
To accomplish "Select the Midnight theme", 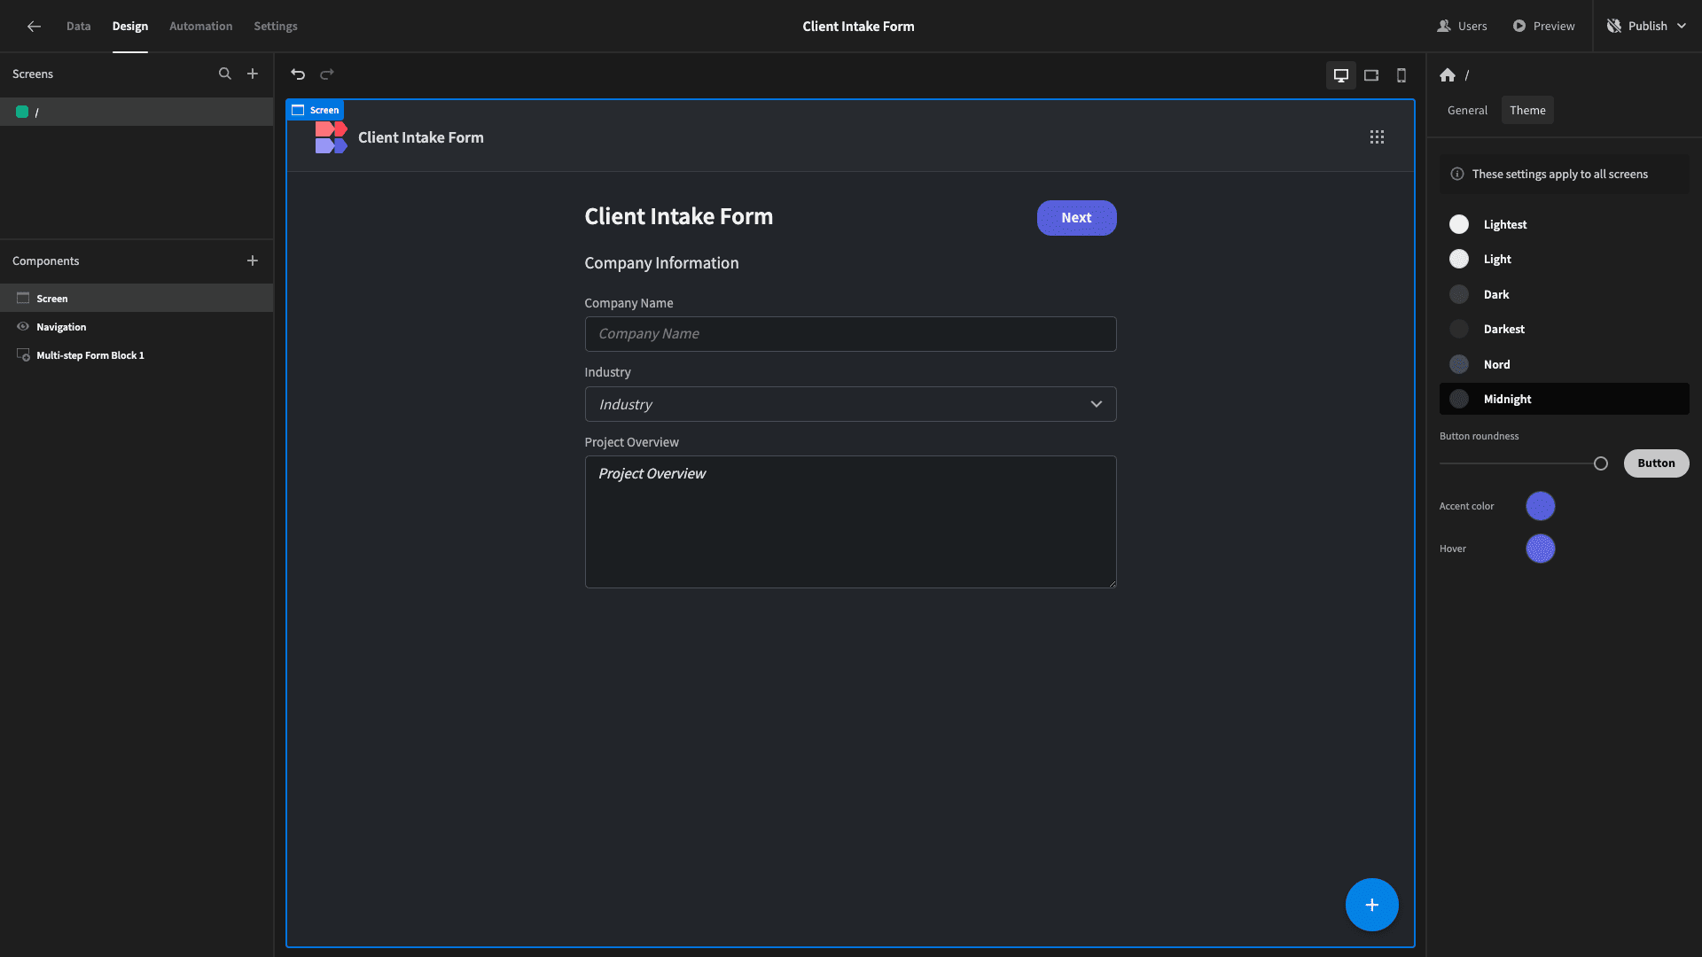I will tap(1564, 399).
